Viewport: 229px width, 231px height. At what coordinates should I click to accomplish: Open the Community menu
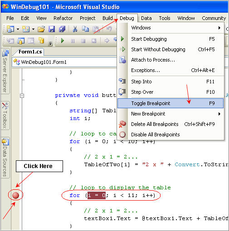(x=214, y=18)
